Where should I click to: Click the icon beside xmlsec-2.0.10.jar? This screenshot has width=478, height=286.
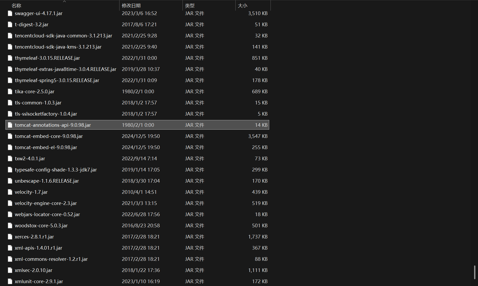click(x=10, y=270)
